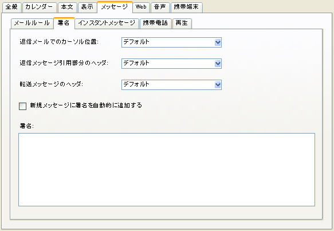
Task: Open the インスタントメッセージ sub-tab
Action: coord(107,24)
